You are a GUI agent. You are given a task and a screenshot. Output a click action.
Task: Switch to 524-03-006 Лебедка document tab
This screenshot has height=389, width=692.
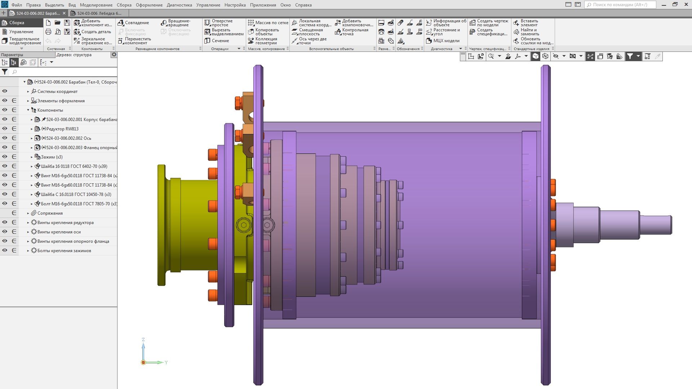(x=99, y=13)
